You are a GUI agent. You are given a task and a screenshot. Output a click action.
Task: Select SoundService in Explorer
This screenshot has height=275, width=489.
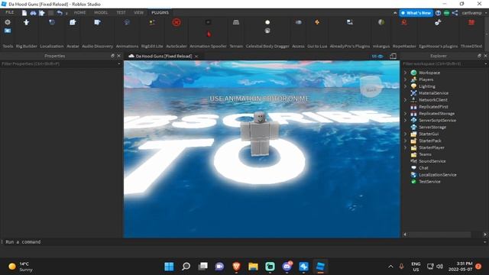pyautogui.click(x=432, y=161)
